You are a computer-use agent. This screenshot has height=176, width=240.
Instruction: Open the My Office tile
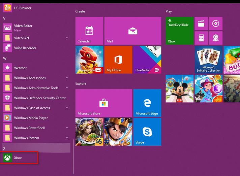(118, 60)
